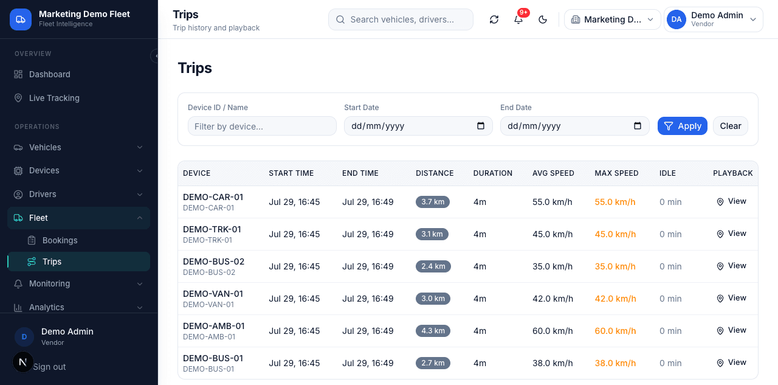Click the Bookings clipboard icon
This screenshot has width=778, height=385.
point(32,240)
